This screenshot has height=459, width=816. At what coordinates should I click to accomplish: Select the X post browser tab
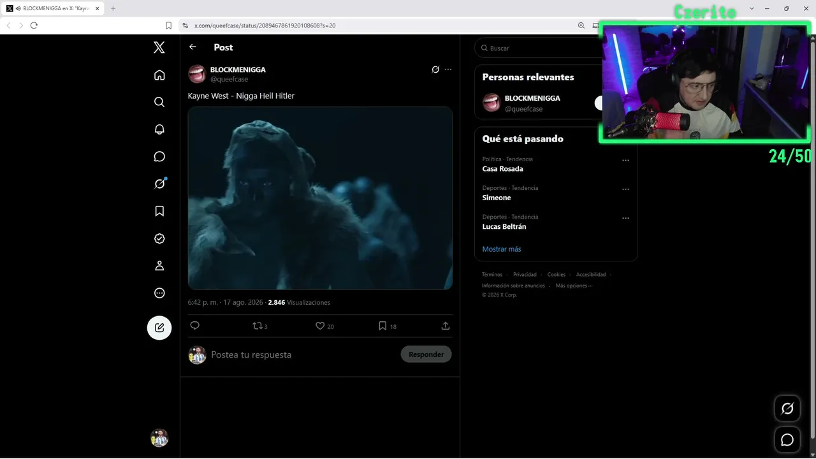tap(53, 8)
